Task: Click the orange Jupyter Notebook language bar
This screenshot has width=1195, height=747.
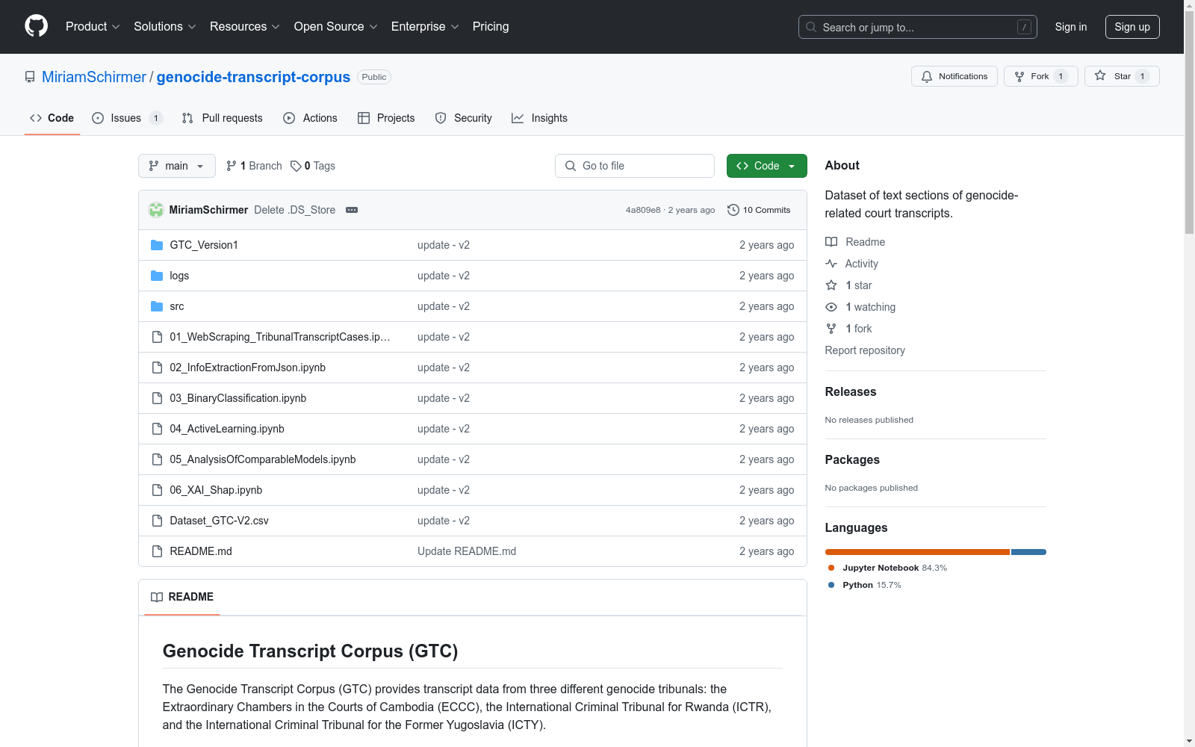Action: [917, 552]
